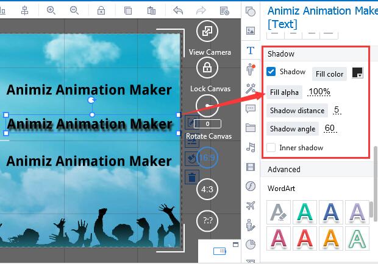Undo the last action

coord(178,10)
